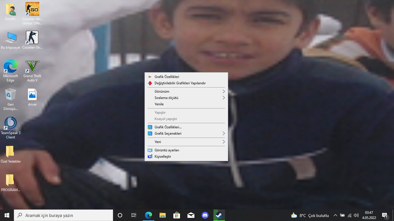Select the Grand Theft Auto V shortcut
This screenshot has height=221, width=394.
[32, 71]
